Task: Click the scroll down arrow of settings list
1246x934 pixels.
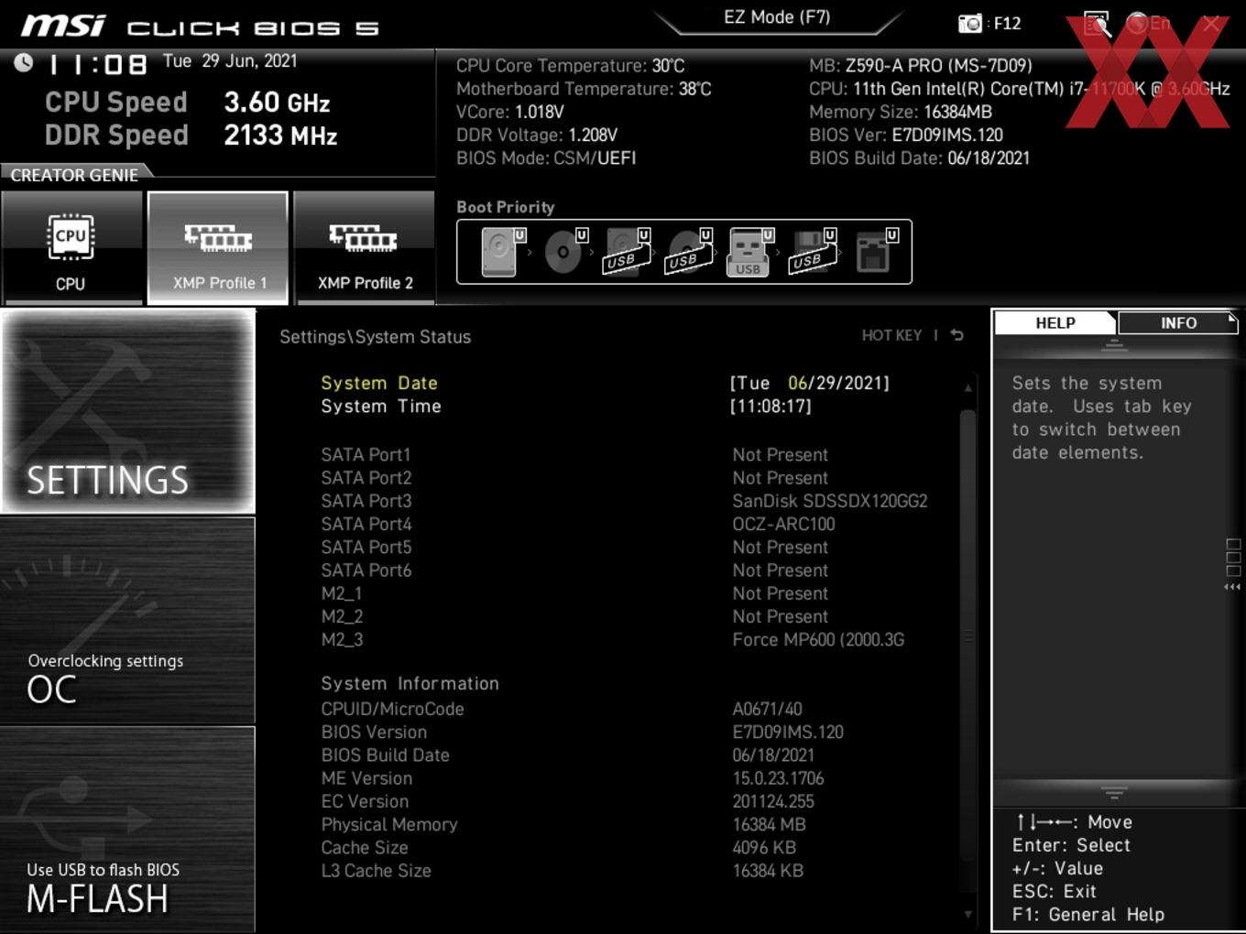Action: point(967,914)
